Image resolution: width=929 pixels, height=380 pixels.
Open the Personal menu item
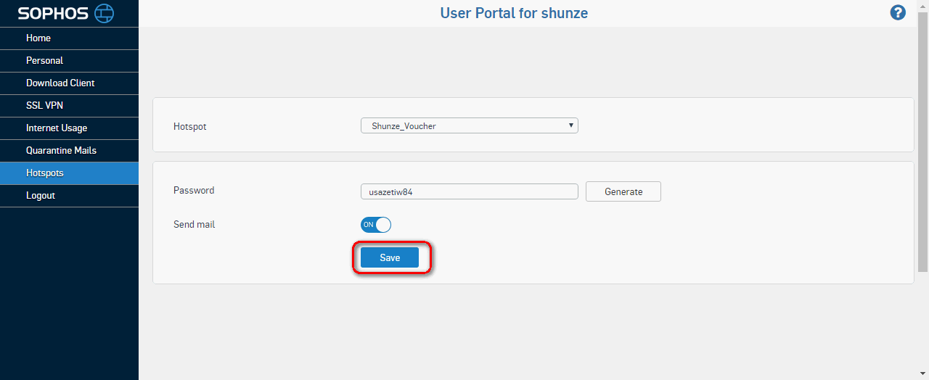point(69,61)
